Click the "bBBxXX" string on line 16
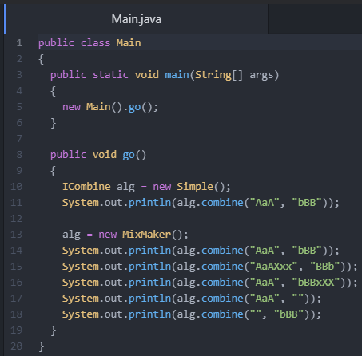The width and height of the screenshot is (362, 356). 316,283
